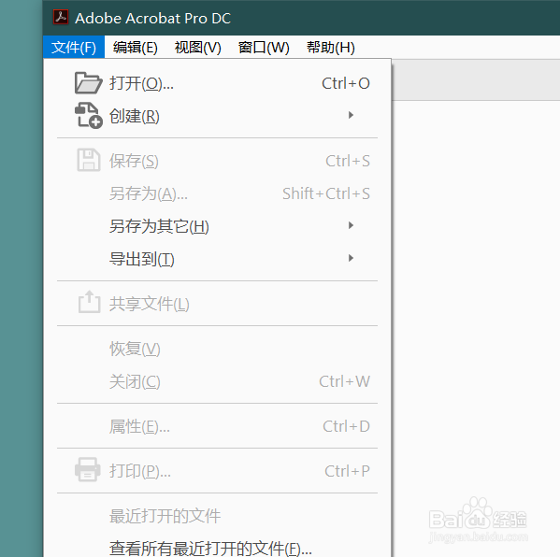This screenshot has width=560, height=557.
Task: Choose 打开(O)... from the file menu
Action: pyautogui.click(x=217, y=83)
